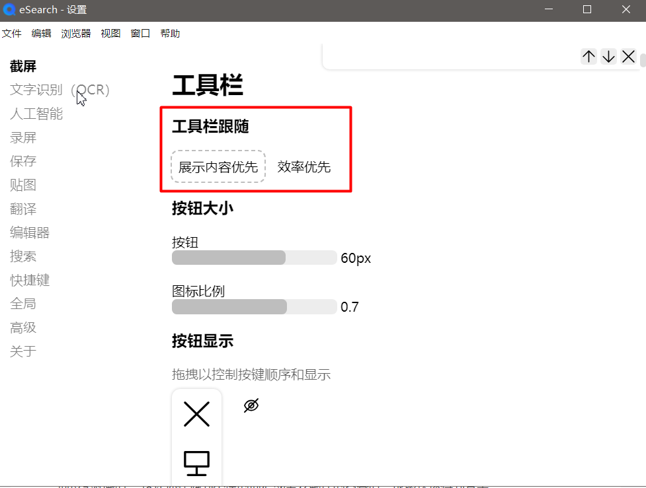The height and width of the screenshot is (488, 646).
Task: Click the screen/monitor tool icon below the X
Action: pos(196,464)
